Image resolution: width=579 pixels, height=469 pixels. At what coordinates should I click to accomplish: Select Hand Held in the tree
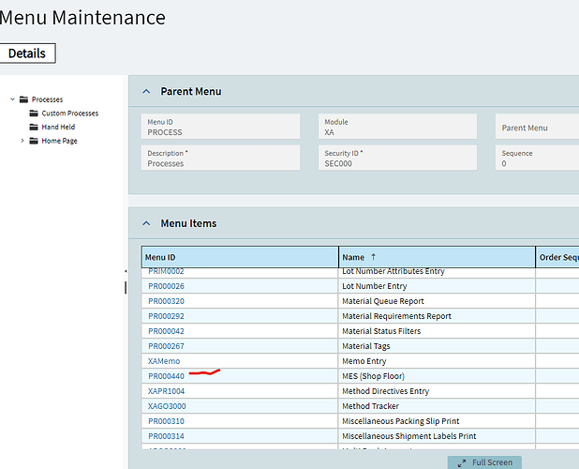click(x=58, y=127)
